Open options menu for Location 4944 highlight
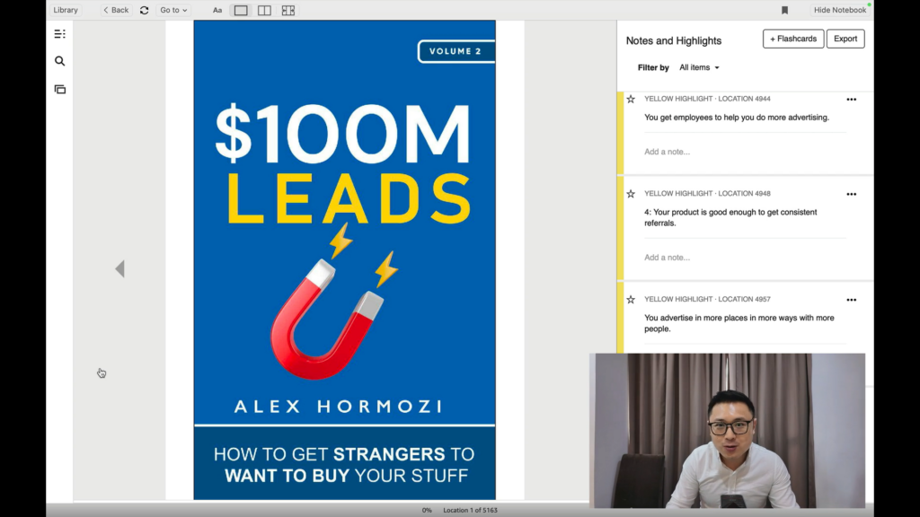This screenshot has width=920, height=517. tap(852, 100)
